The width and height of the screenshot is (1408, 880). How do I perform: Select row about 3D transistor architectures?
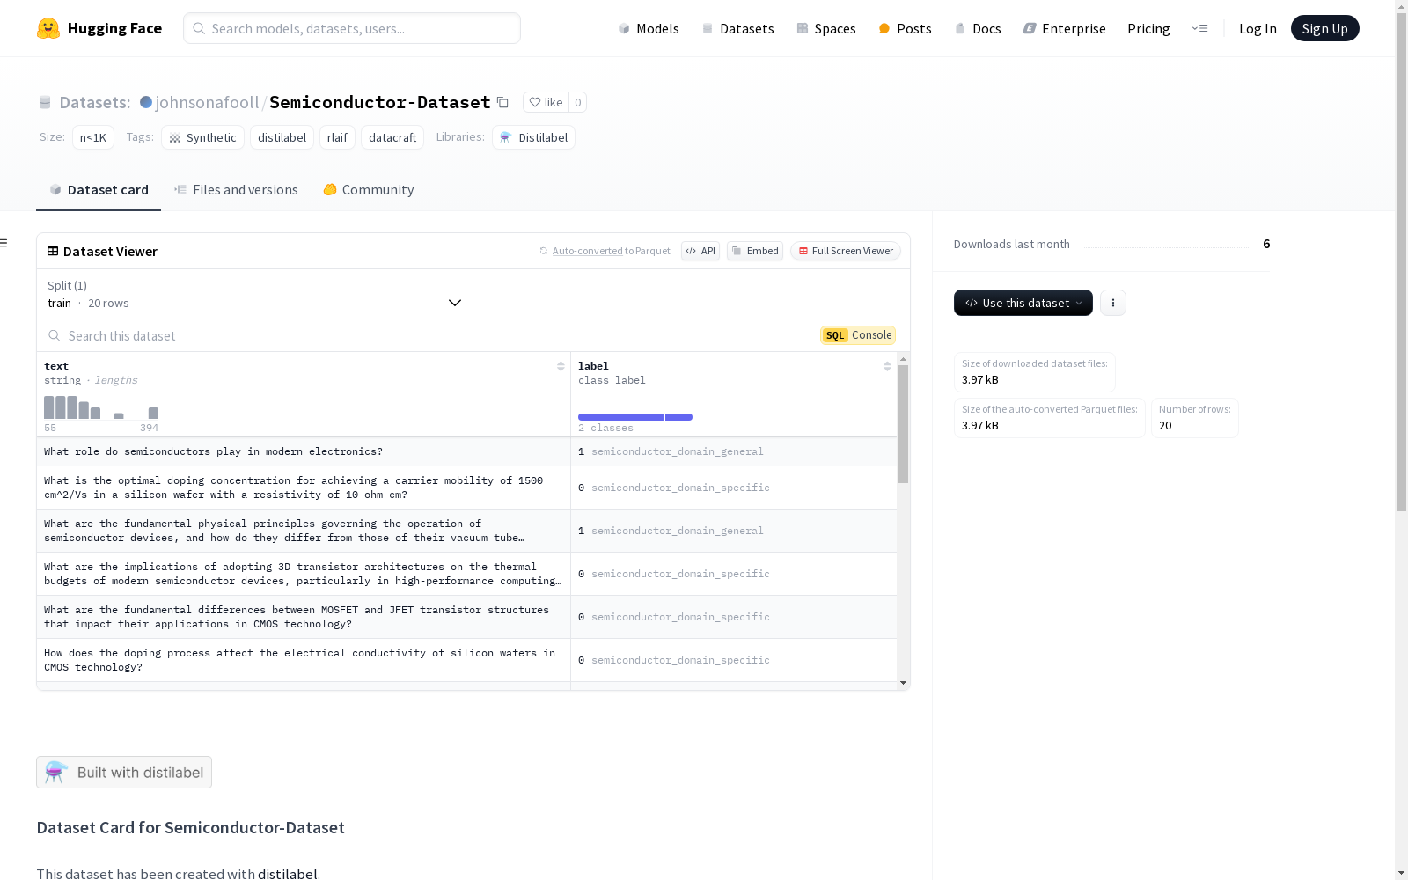[466, 574]
